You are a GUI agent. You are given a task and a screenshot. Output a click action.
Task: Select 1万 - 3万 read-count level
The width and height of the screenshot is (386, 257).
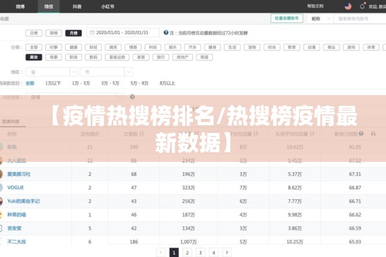(x=81, y=83)
